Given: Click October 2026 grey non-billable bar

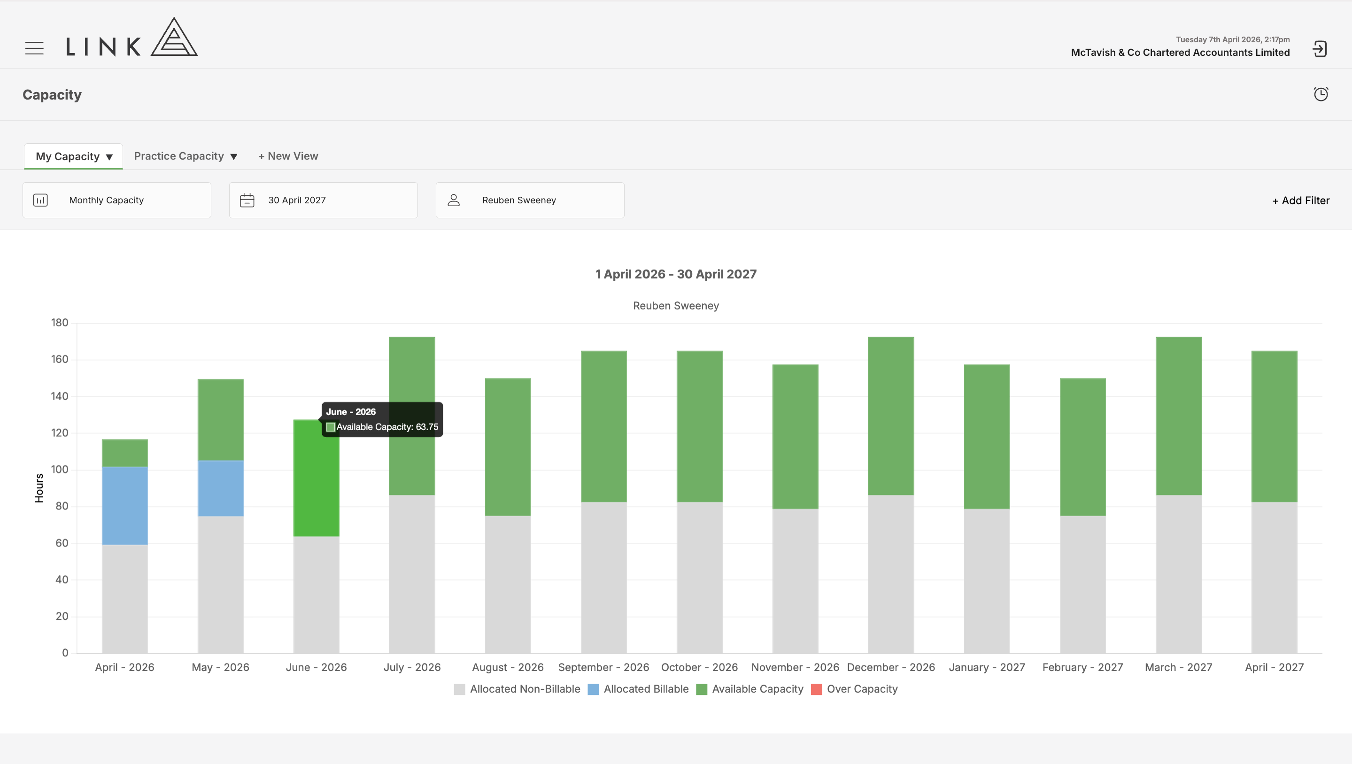Looking at the screenshot, I should click(699, 578).
